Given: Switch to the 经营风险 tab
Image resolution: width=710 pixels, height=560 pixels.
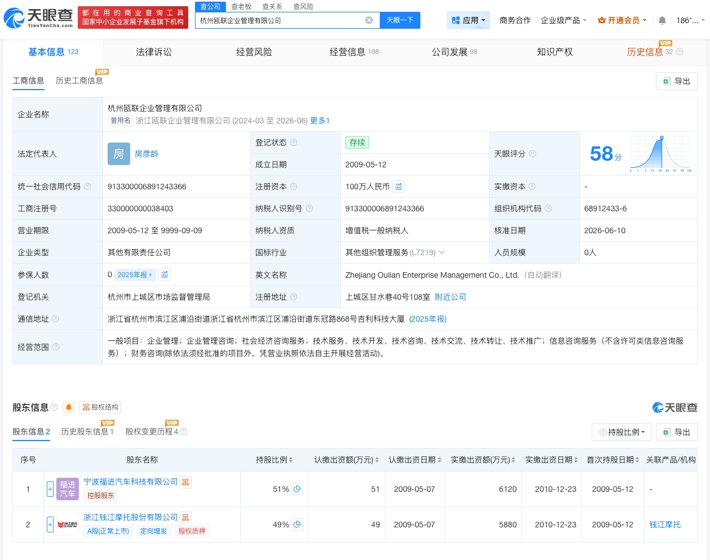Looking at the screenshot, I should pyautogui.click(x=254, y=52).
